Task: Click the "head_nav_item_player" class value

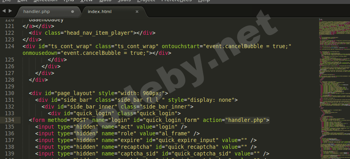Action: coord(98,33)
